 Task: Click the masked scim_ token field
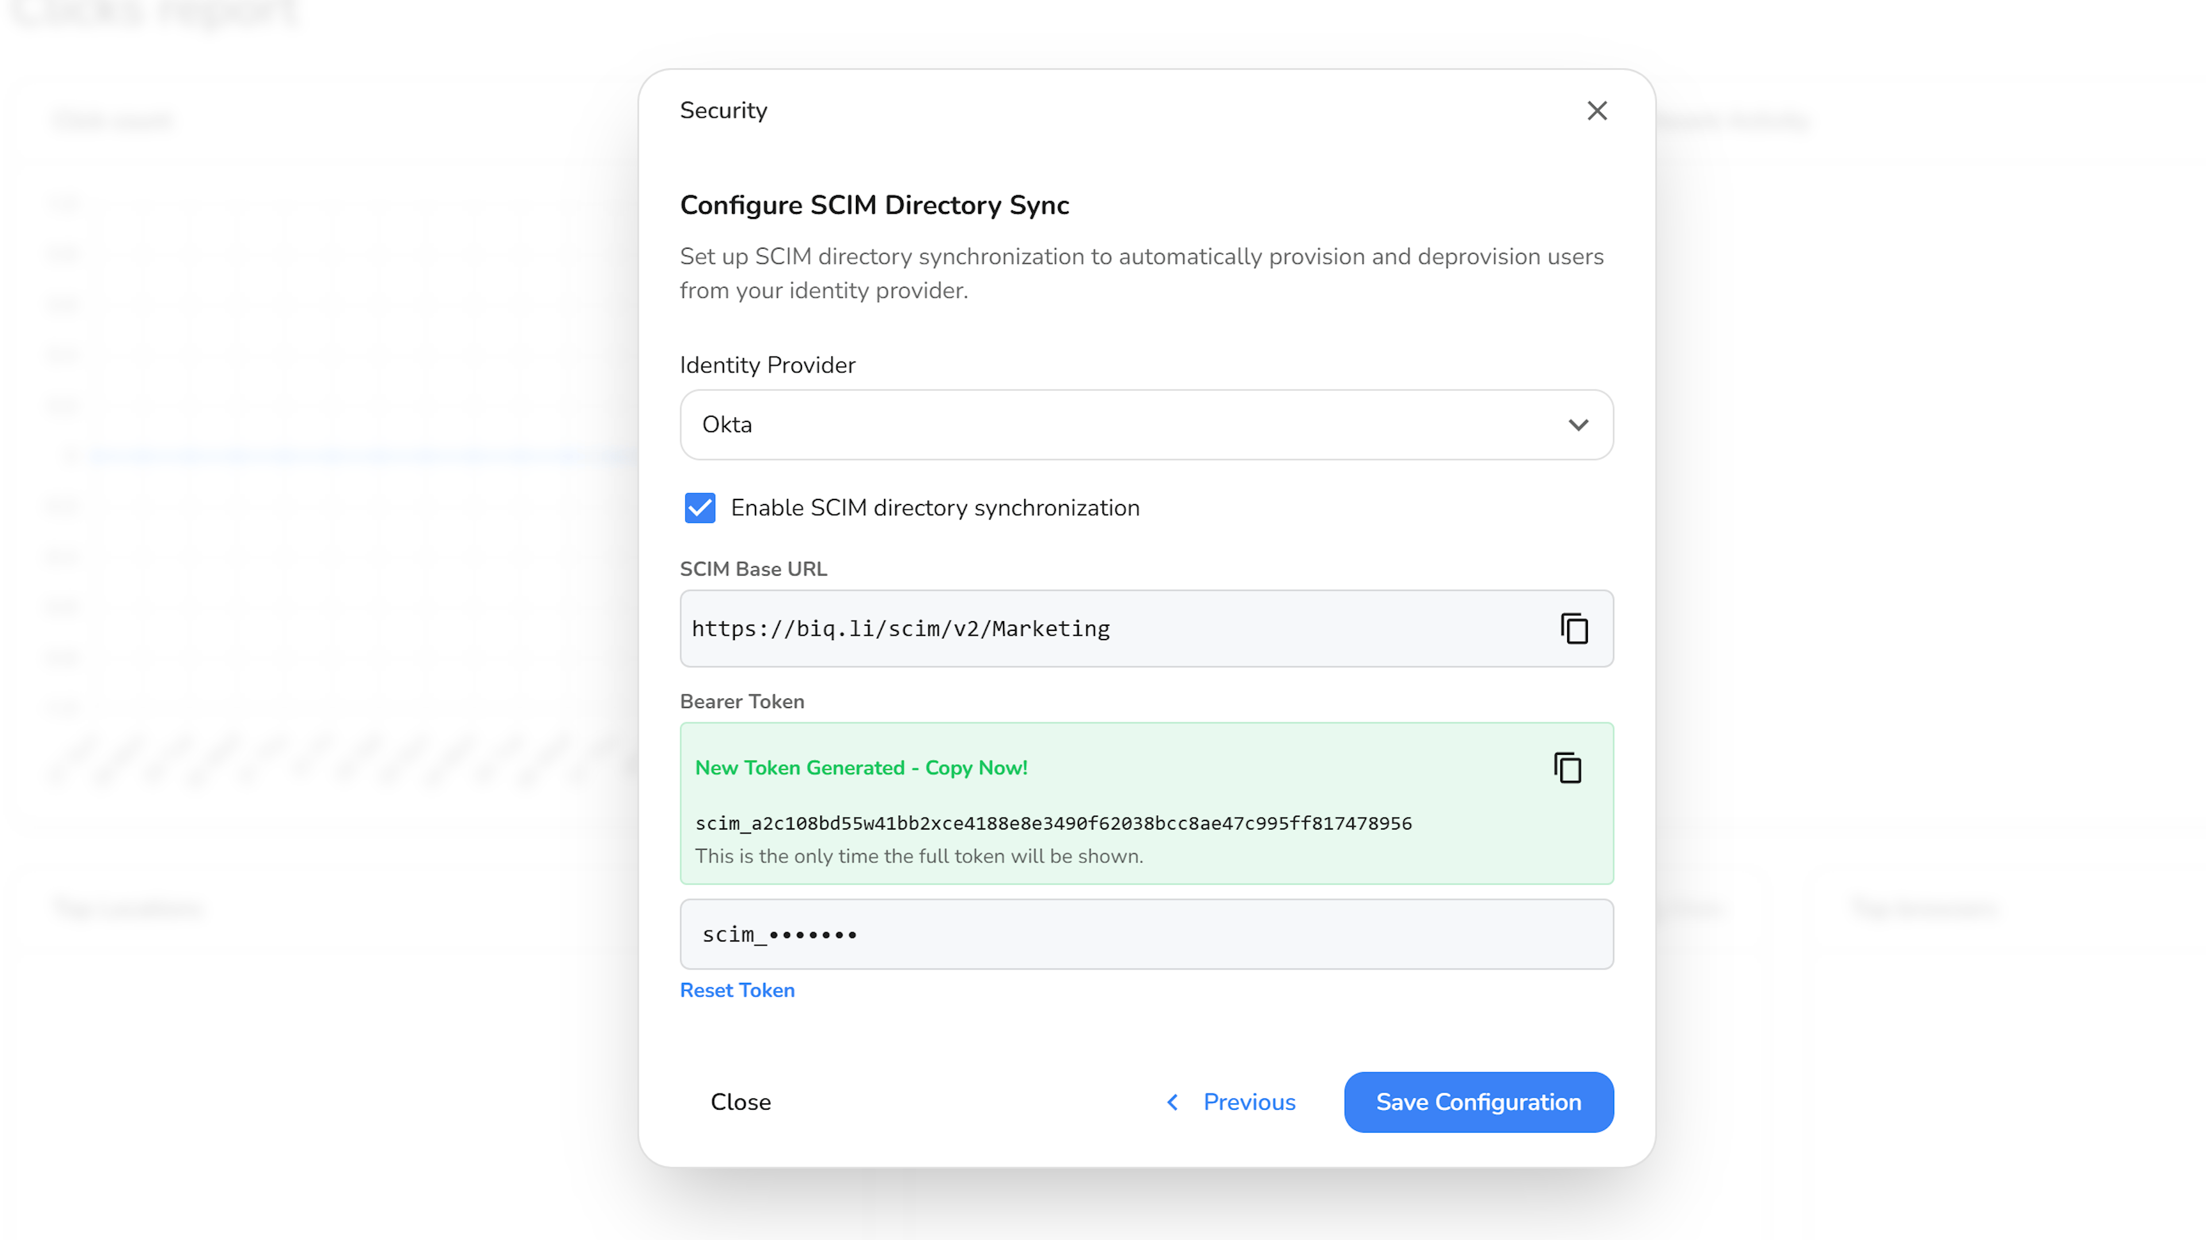click(1147, 933)
